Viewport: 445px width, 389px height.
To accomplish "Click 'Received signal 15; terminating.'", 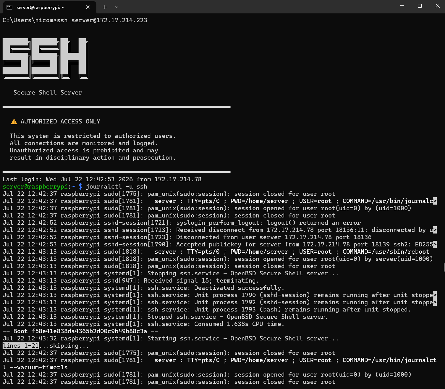I will [x=201, y=281].
